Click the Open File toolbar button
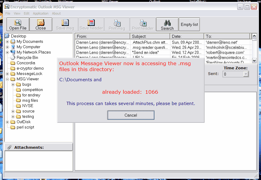The image size is (261, 180). (18, 24)
